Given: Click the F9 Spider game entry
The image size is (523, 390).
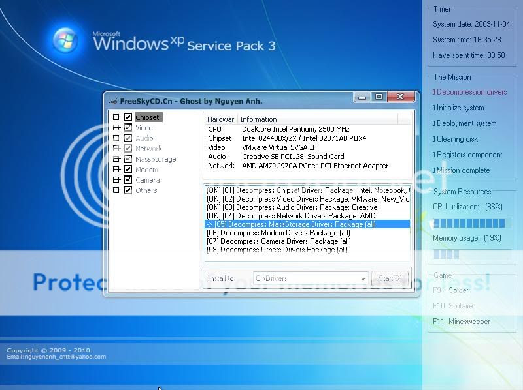Looking at the screenshot, I should point(450,290).
